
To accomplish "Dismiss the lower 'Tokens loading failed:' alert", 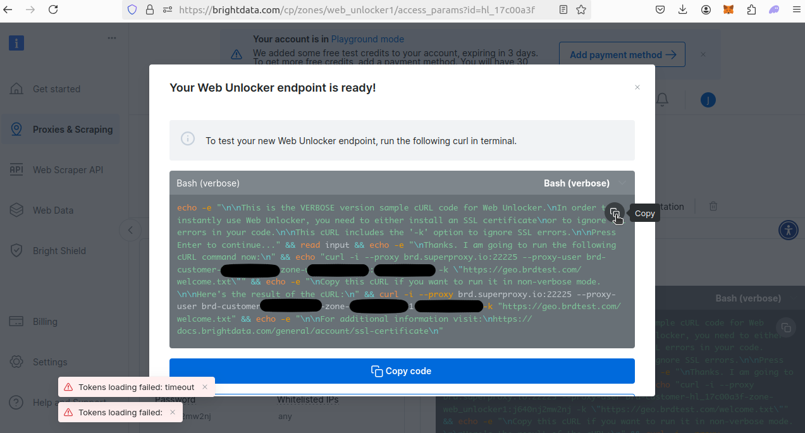I will point(173,412).
